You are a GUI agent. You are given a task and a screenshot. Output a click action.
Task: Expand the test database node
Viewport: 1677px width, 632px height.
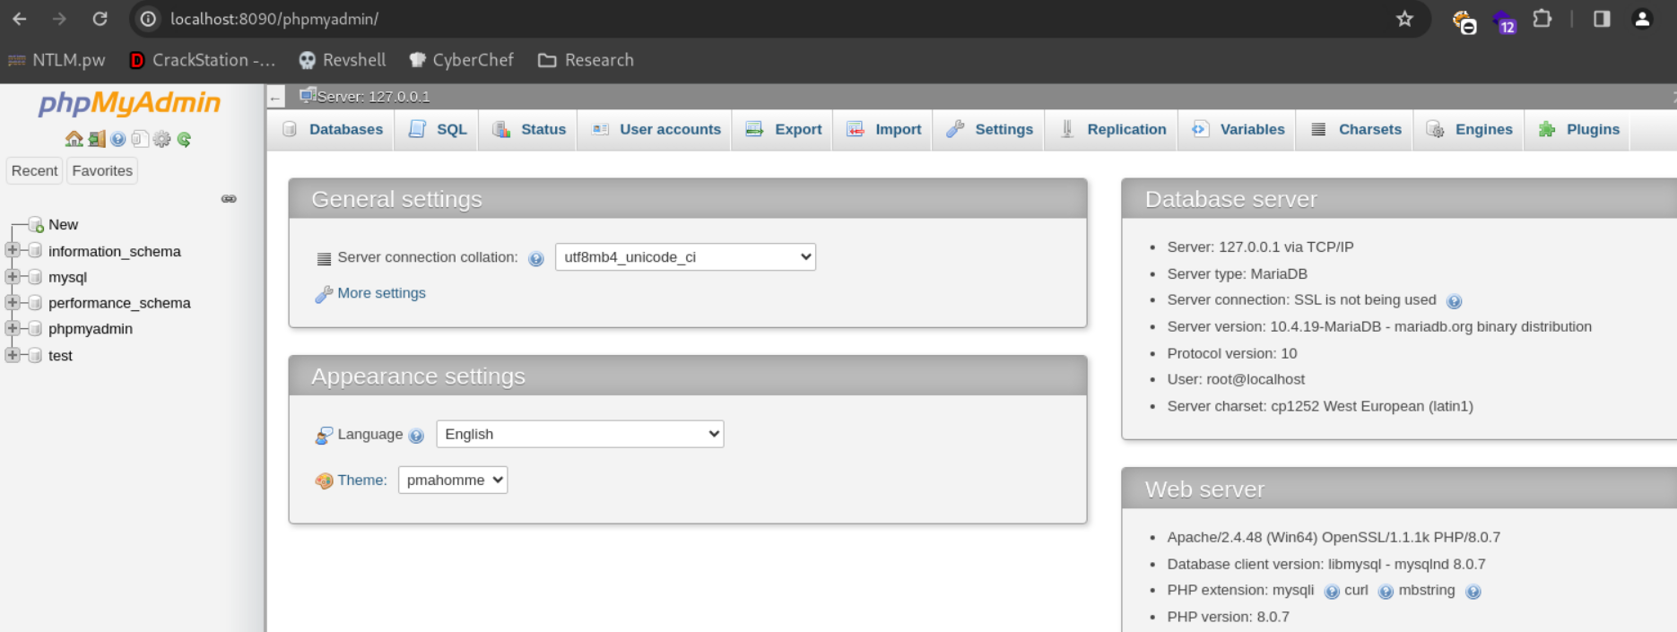pyautogui.click(x=12, y=355)
